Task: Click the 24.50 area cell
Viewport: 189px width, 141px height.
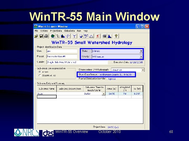Action: click(x=112, y=94)
